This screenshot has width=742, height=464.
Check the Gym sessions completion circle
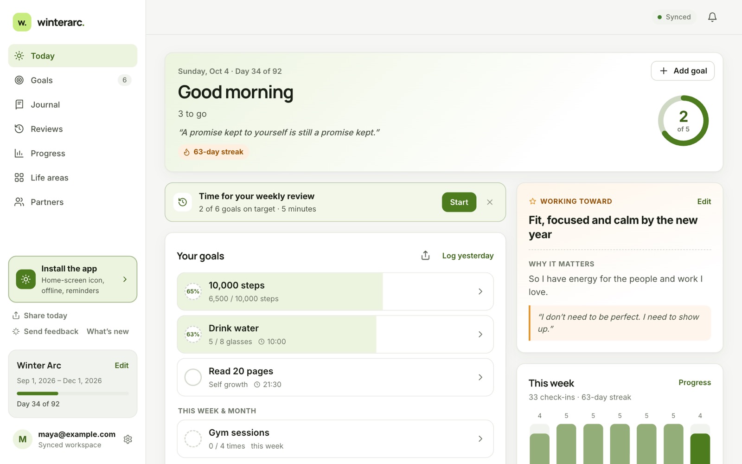(x=193, y=438)
